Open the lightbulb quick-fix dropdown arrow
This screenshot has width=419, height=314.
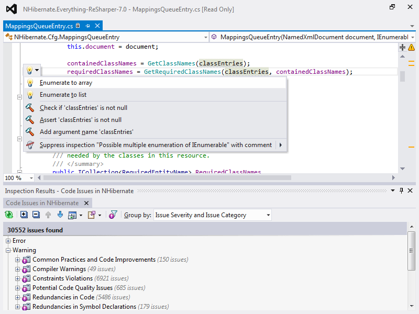coord(37,70)
